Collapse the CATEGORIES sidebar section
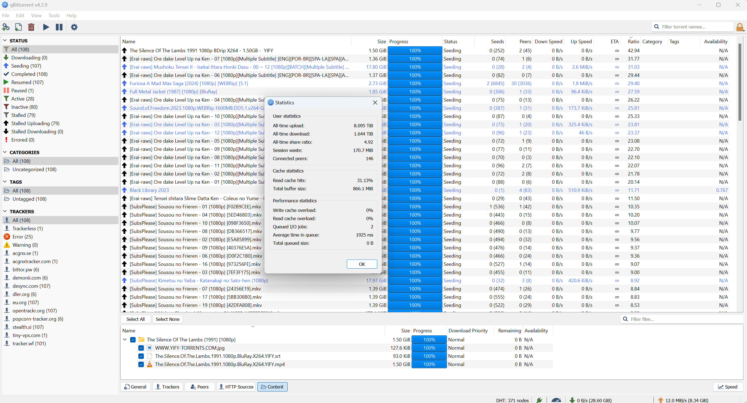This screenshot has height=403, width=747. 5,152
